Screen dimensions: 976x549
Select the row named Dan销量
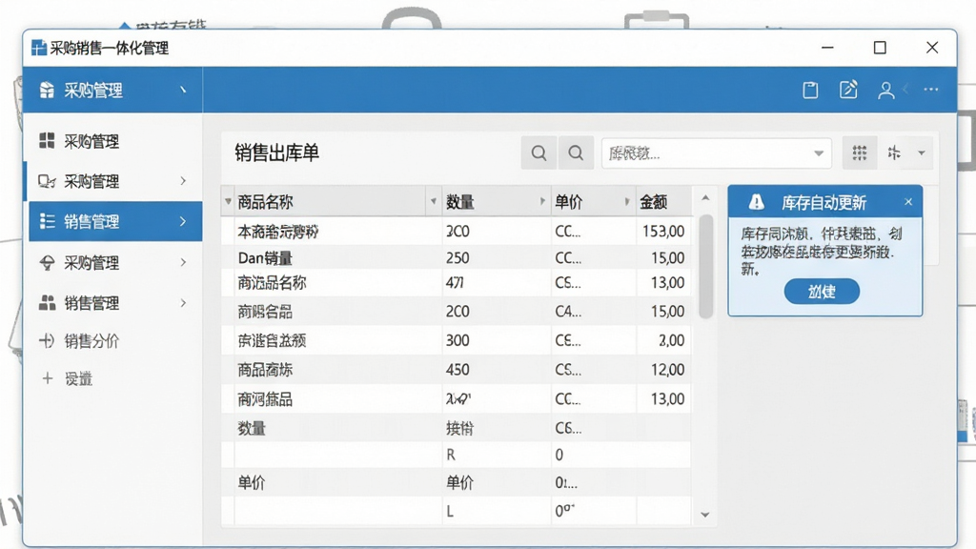tap(456, 257)
